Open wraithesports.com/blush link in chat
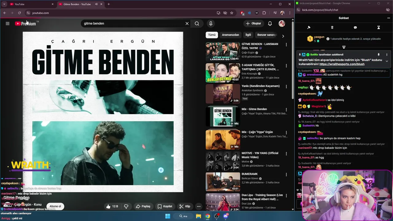This screenshot has width=393, height=221. tap(342, 64)
